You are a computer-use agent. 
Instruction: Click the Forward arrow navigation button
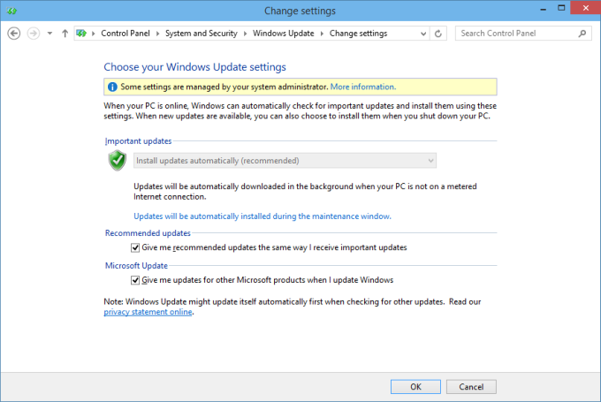(x=34, y=34)
